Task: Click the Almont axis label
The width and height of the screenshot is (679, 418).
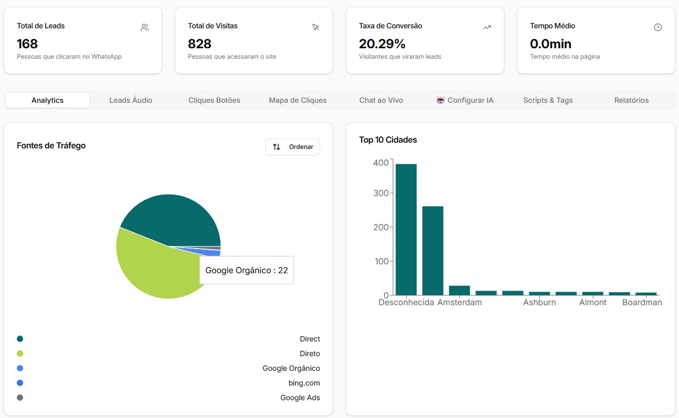Action: coord(593,303)
